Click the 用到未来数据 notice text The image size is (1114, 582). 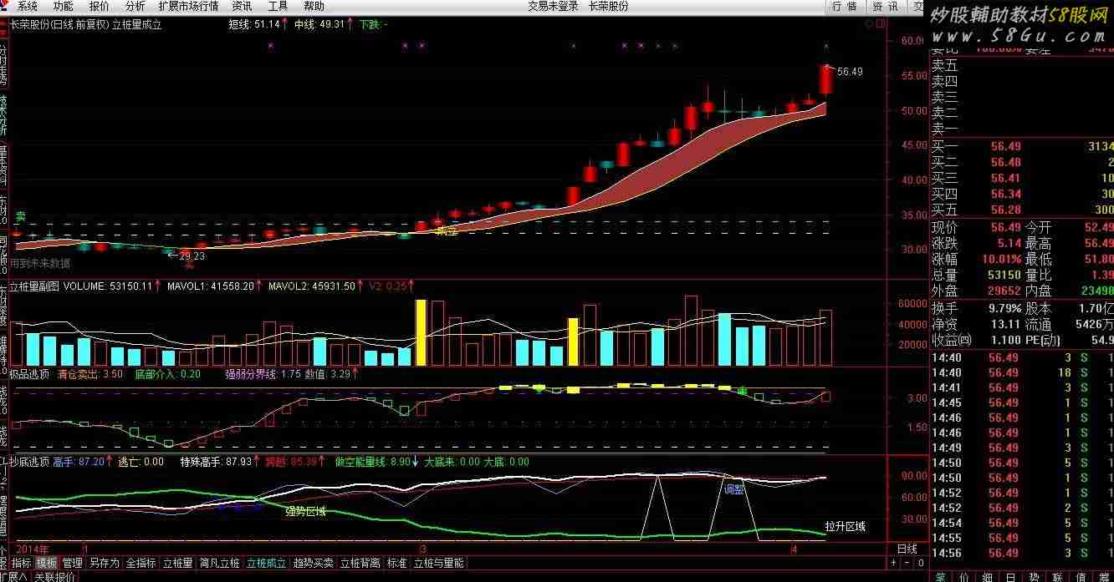pos(39,263)
